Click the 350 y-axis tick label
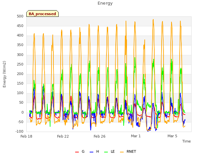The height and width of the screenshot is (158, 211). (x=20, y=45)
